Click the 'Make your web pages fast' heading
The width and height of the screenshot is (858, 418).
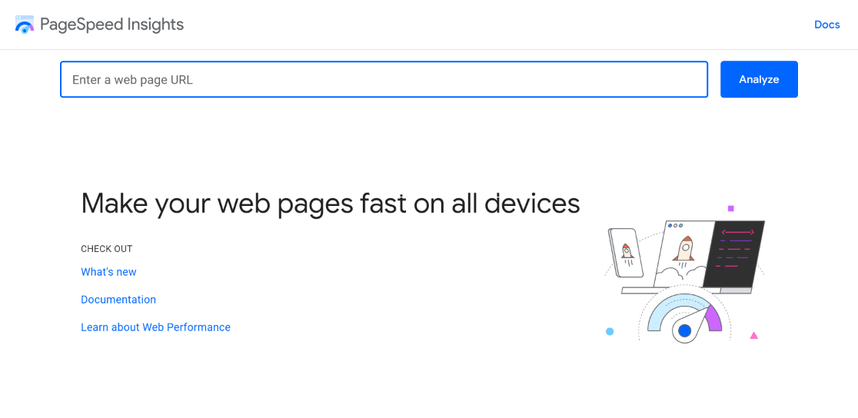pos(330,204)
